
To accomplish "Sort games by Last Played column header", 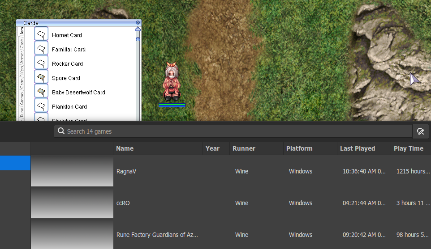I will click(x=364, y=148).
